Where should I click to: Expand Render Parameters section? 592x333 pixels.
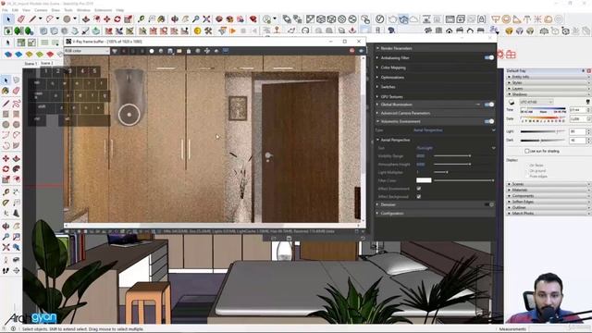click(x=435, y=48)
